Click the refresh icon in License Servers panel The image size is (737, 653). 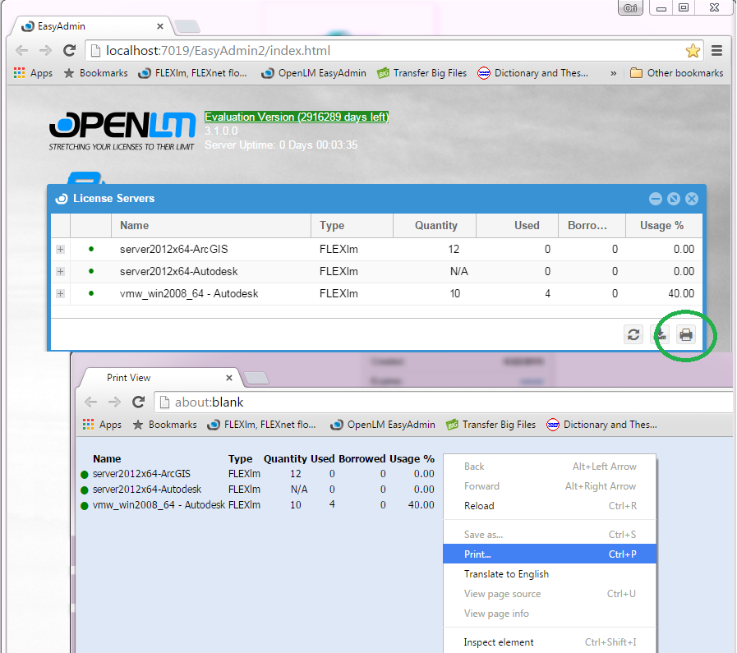(633, 334)
